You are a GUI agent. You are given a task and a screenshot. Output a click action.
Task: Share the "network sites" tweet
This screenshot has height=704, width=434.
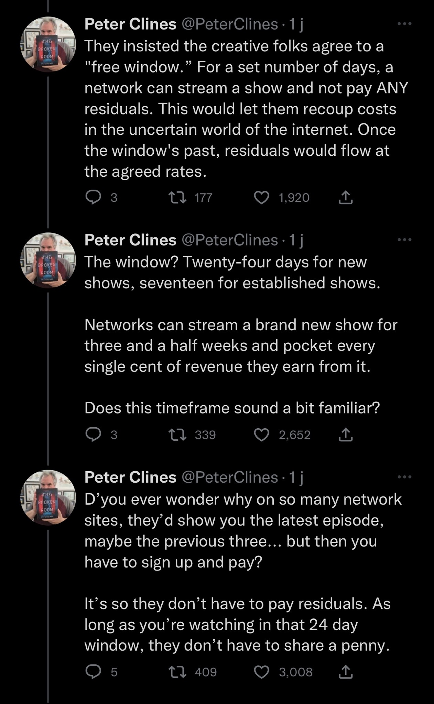tap(346, 672)
